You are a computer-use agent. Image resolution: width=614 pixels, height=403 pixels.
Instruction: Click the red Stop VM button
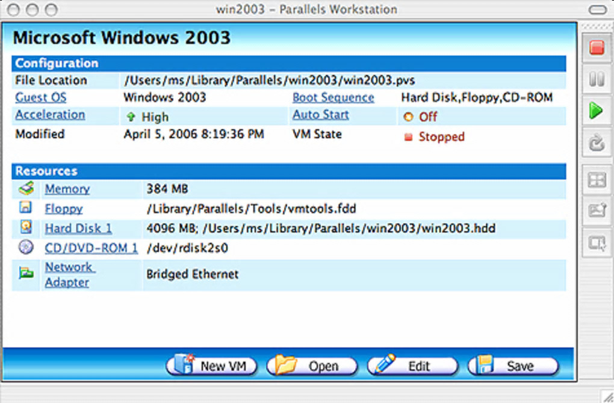pyautogui.click(x=597, y=48)
